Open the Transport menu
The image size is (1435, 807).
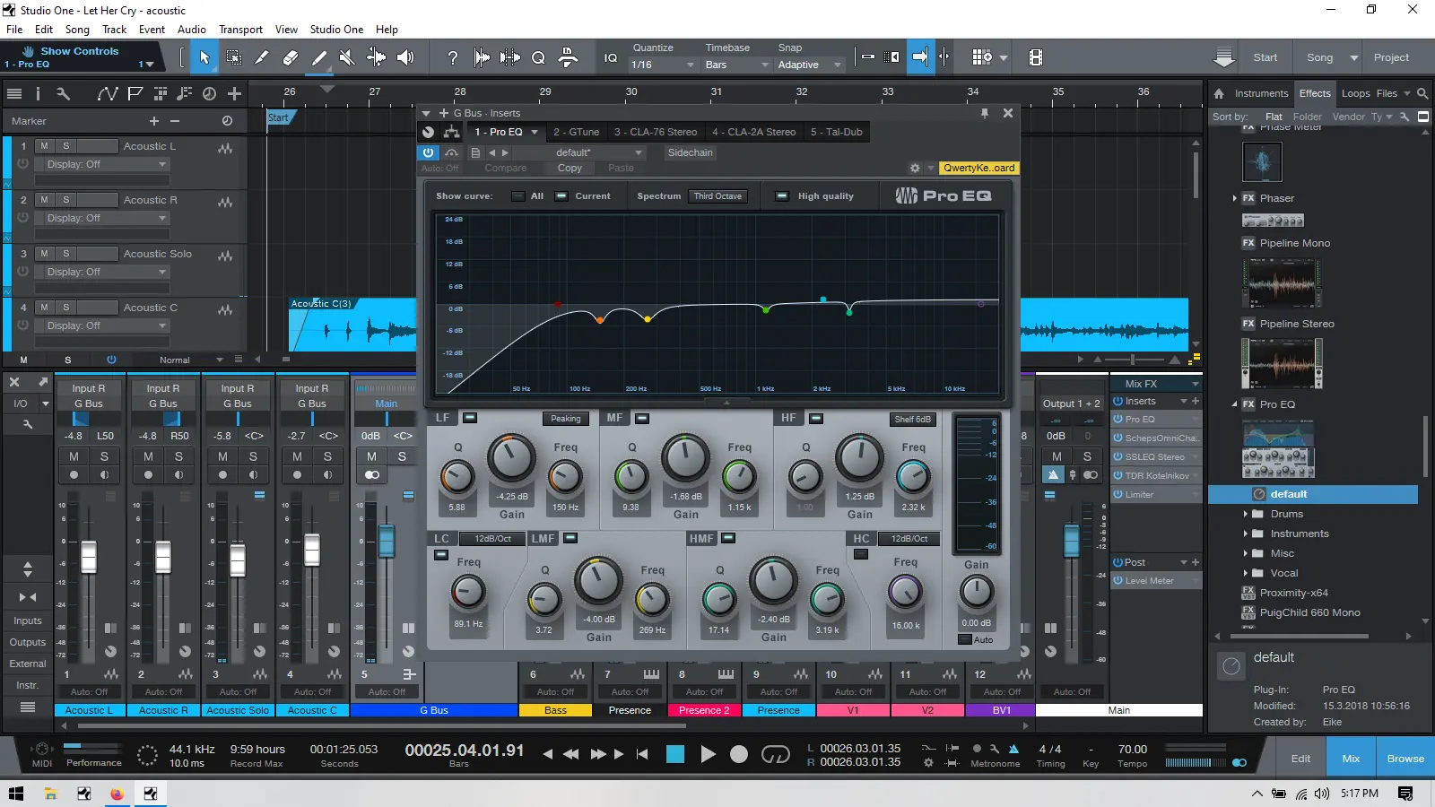[240, 30]
